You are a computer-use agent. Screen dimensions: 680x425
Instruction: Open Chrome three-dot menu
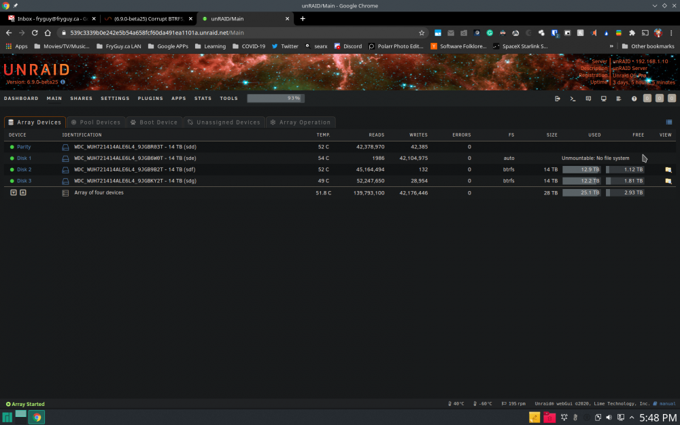point(671,33)
